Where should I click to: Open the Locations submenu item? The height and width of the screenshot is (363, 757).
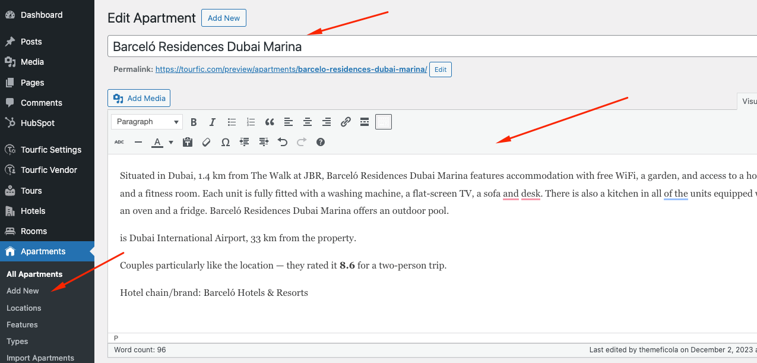tap(24, 308)
